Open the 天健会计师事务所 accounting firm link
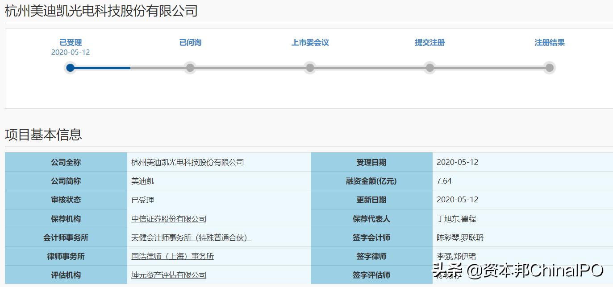Viewport: 613px width, 287px height. (191, 238)
